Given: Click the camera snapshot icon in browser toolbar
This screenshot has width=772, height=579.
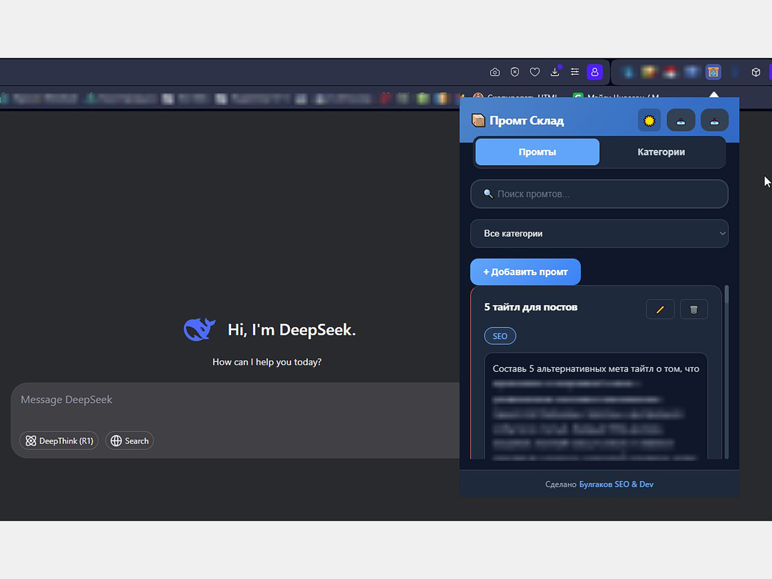Looking at the screenshot, I should coord(495,72).
